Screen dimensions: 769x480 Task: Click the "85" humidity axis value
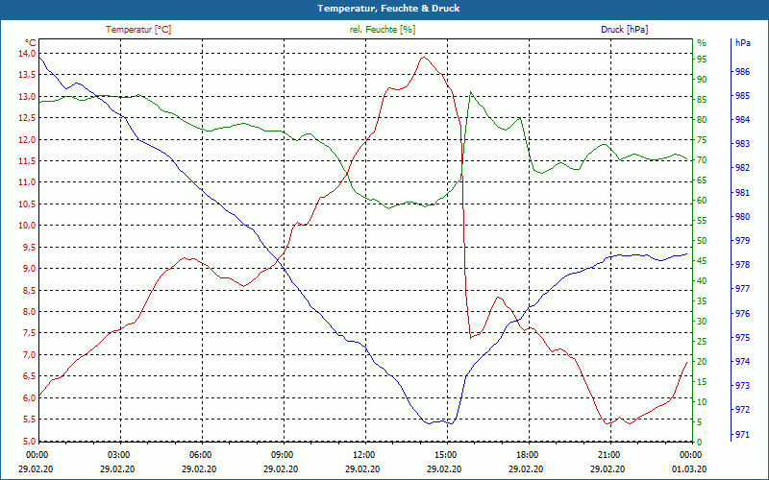click(x=702, y=100)
